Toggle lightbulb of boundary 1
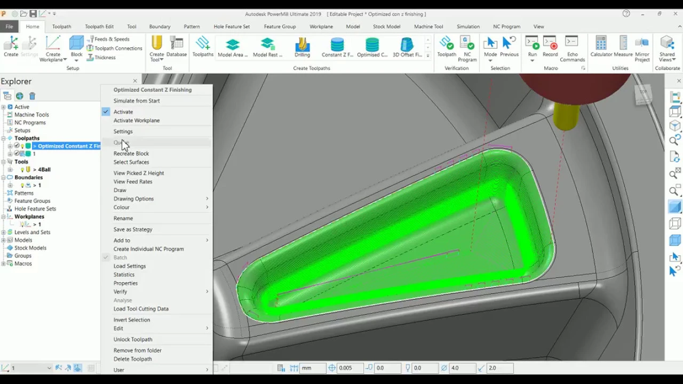Viewport: 683px width, 384px height. 22,185
